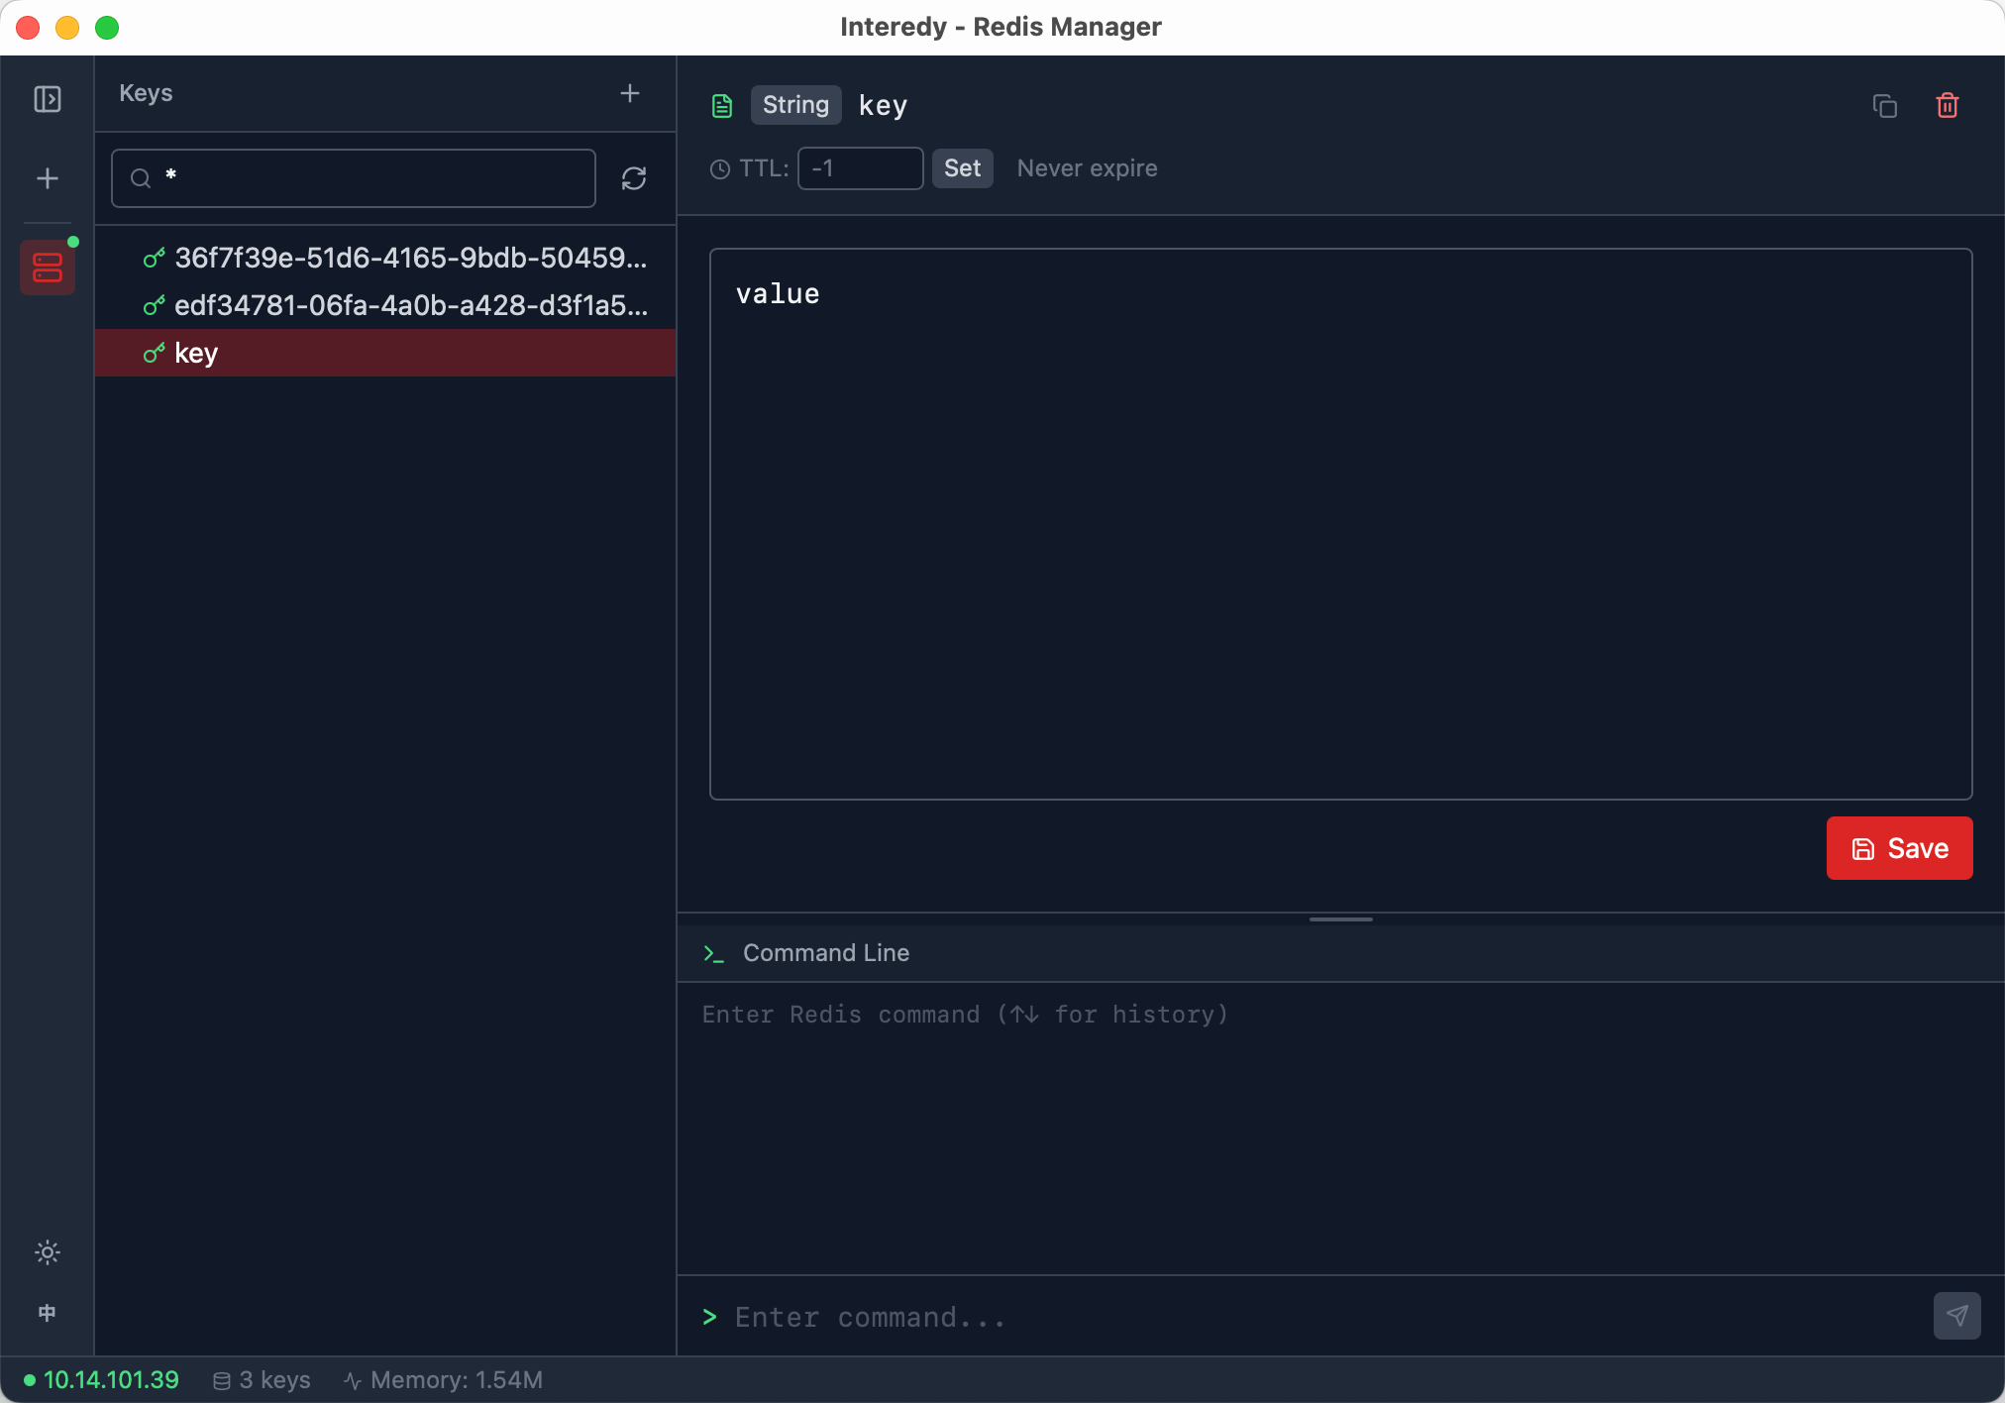This screenshot has height=1403, width=2005.
Task: Select the active Redis server icon
Action: tap(48, 266)
